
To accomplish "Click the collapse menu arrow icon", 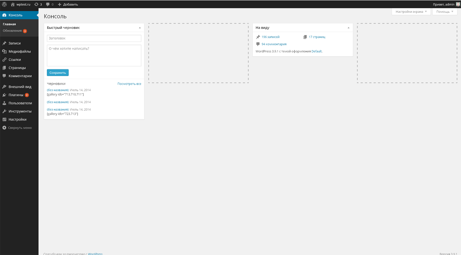I will click(4, 127).
